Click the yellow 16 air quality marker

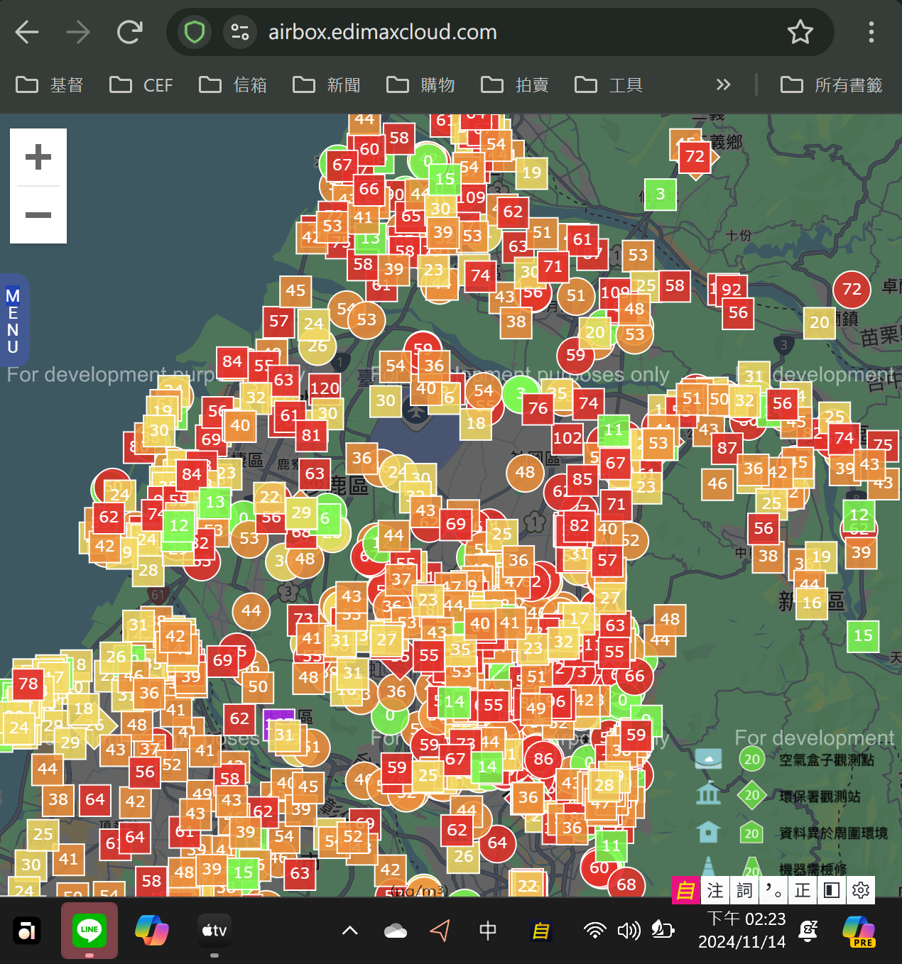pyautogui.click(x=812, y=603)
